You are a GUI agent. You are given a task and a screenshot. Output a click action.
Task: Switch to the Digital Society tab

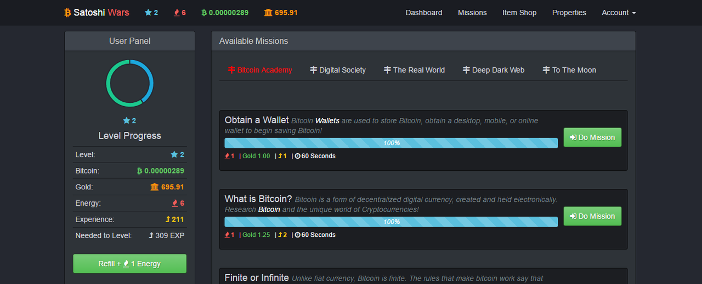[338, 70]
